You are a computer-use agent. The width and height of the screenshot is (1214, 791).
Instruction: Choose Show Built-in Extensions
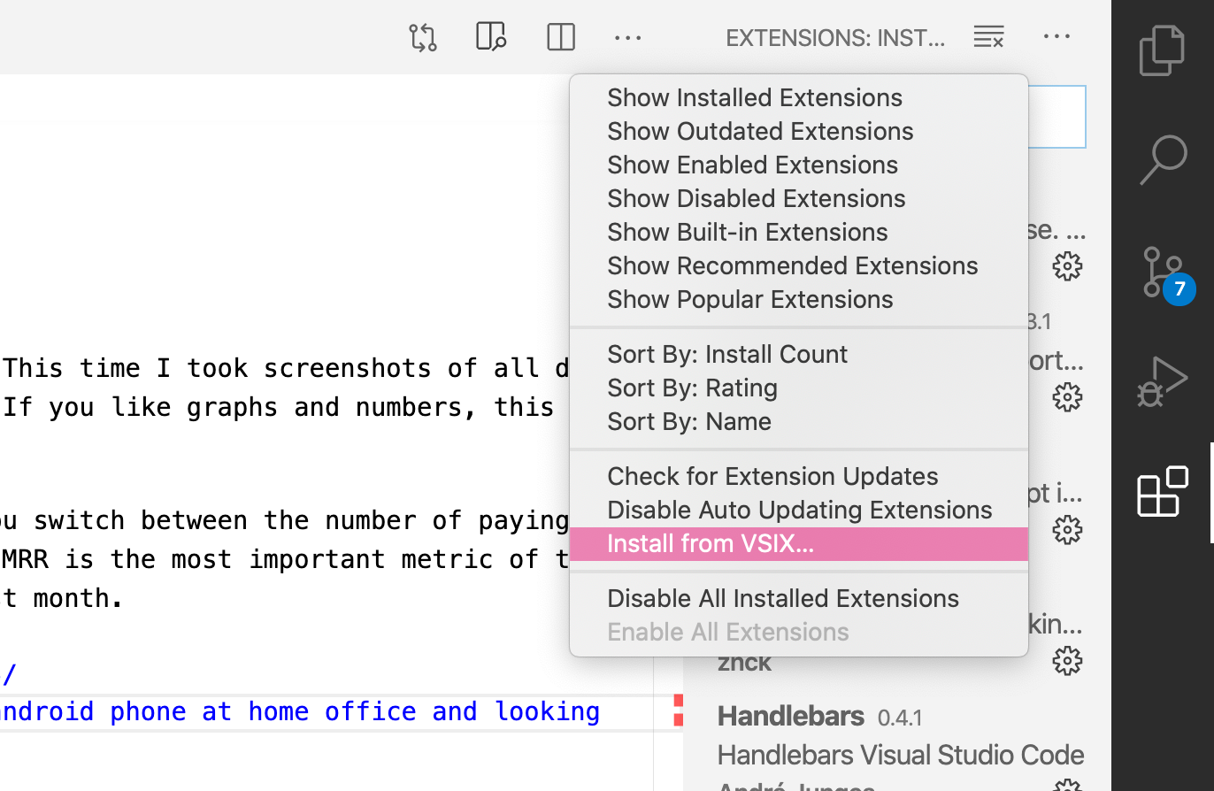pyautogui.click(x=747, y=232)
